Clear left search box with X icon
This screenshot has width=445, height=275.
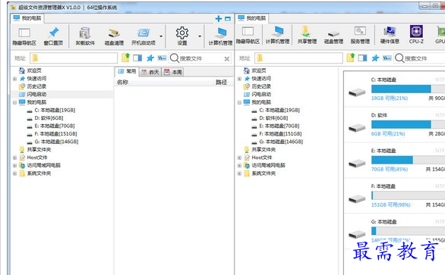227,59
